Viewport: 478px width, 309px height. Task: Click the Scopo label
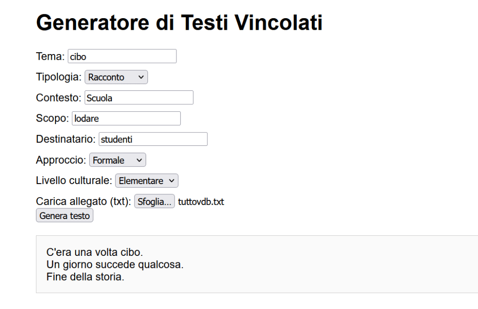(x=52, y=118)
